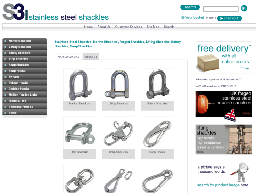The width and height of the screenshot is (258, 193).
Task: Open the Snap Shackles product image
Action: click(118, 133)
